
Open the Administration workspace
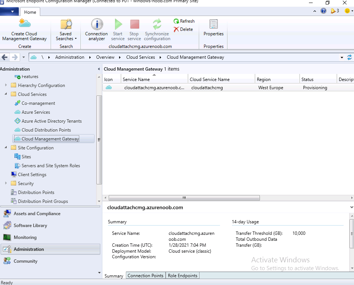point(51,249)
